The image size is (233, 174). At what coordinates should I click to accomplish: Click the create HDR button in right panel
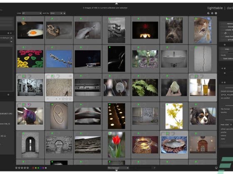[229, 30]
